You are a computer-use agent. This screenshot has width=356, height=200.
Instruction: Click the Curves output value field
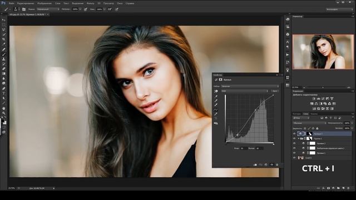[259, 148]
